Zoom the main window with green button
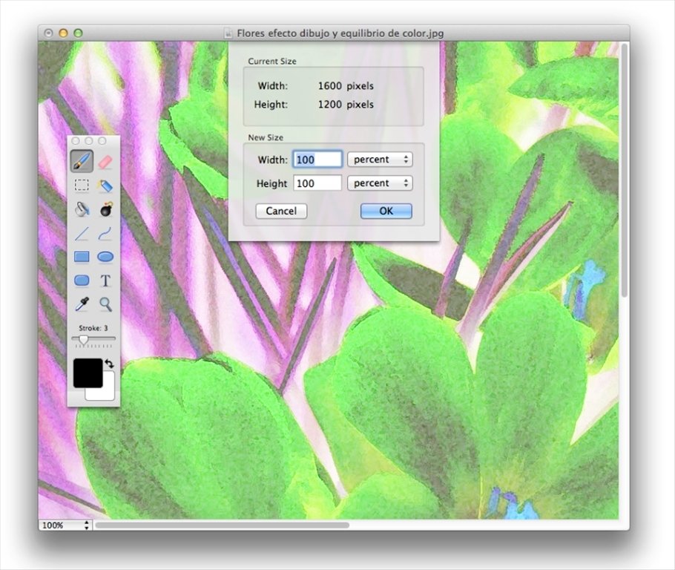The height and width of the screenshot is (570, 675). pos(78,33)
